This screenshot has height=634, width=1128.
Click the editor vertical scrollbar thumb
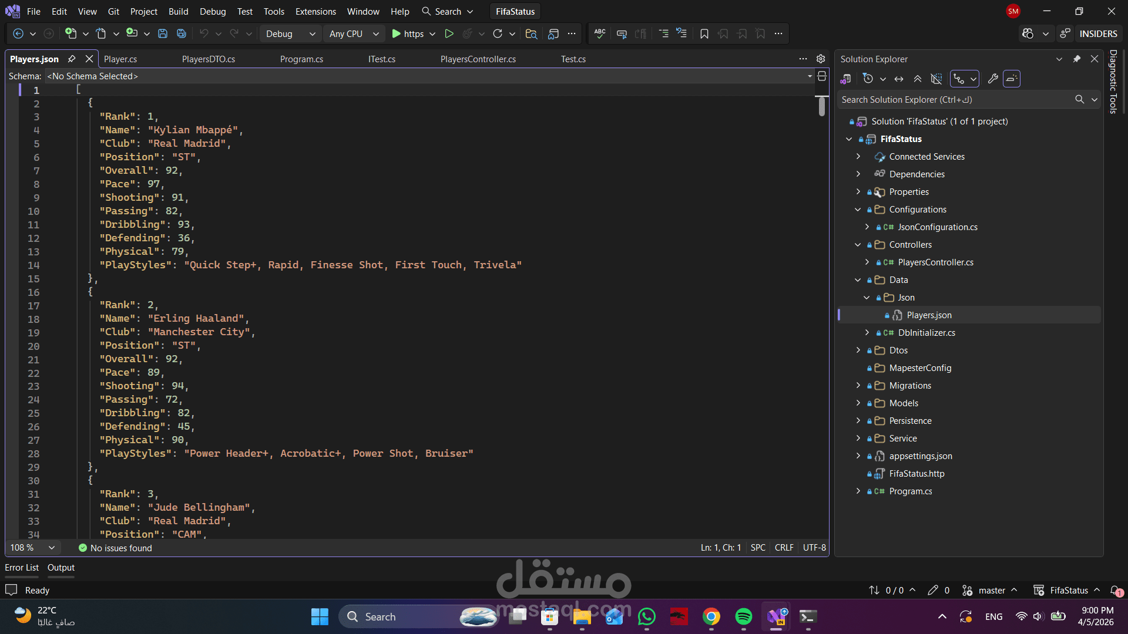[x=821, y=106]
